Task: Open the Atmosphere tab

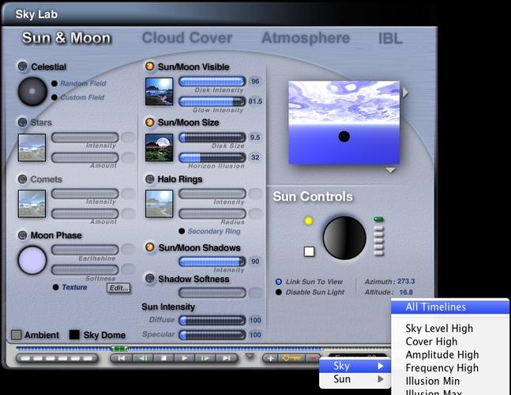Action: [x=306, y=38]
